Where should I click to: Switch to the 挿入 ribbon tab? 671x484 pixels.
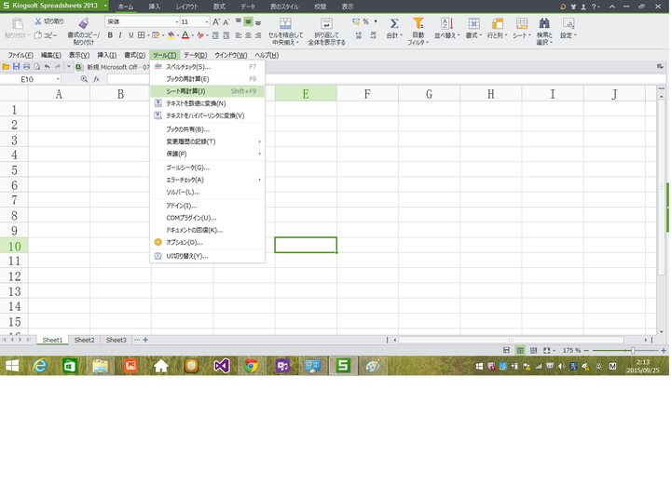pos(155,7)
